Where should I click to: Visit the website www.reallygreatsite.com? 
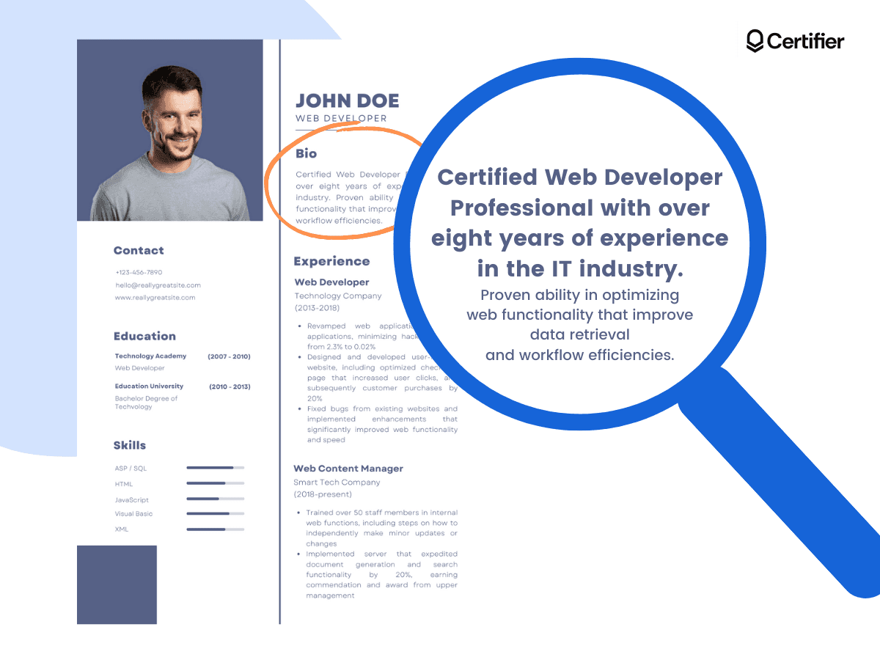[x=155, y=297]
